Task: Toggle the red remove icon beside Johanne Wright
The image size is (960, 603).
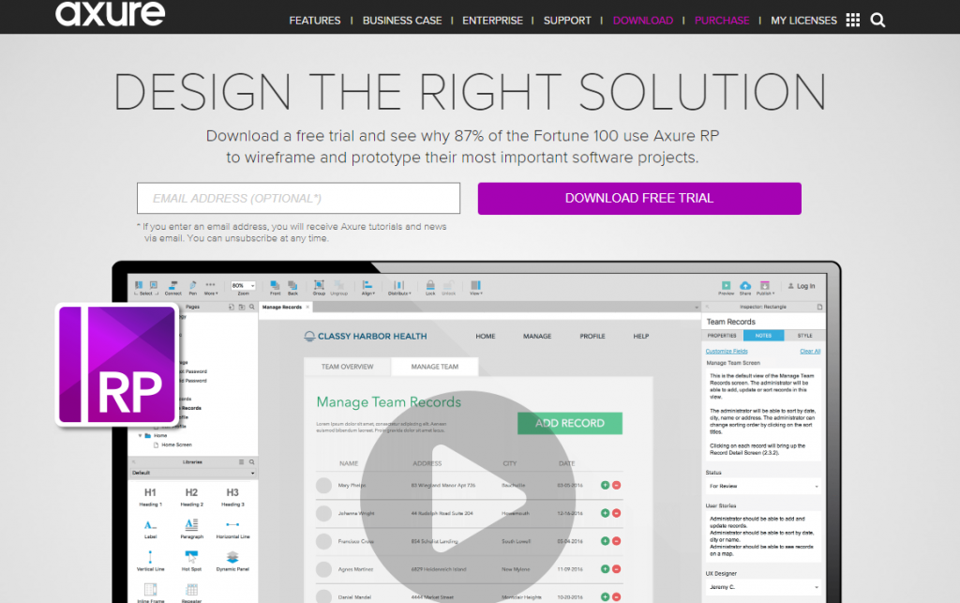Action: click(619, 514)
